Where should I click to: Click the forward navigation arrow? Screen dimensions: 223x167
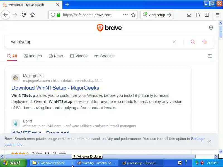[15, 15]
